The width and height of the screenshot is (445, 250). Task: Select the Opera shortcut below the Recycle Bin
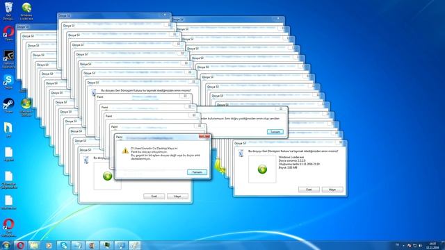pyautogui.click(x=8, y=33)
